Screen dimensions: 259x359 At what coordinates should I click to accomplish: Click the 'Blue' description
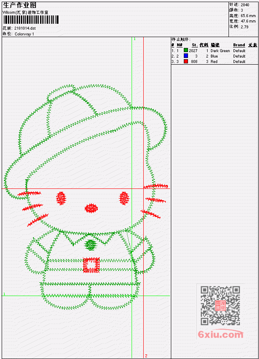214,56
